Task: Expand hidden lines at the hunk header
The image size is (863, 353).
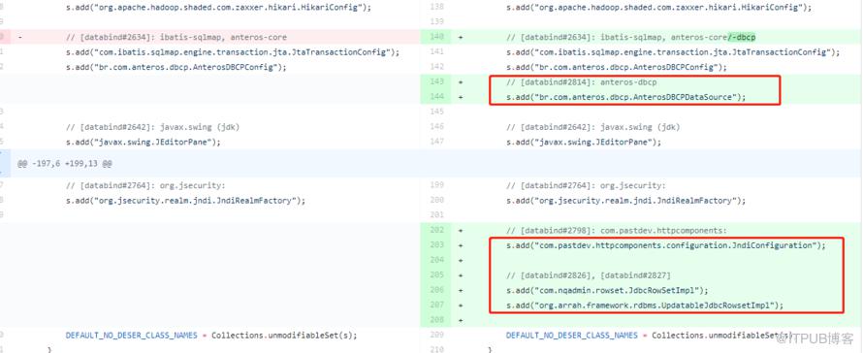Action: [6, 164]
